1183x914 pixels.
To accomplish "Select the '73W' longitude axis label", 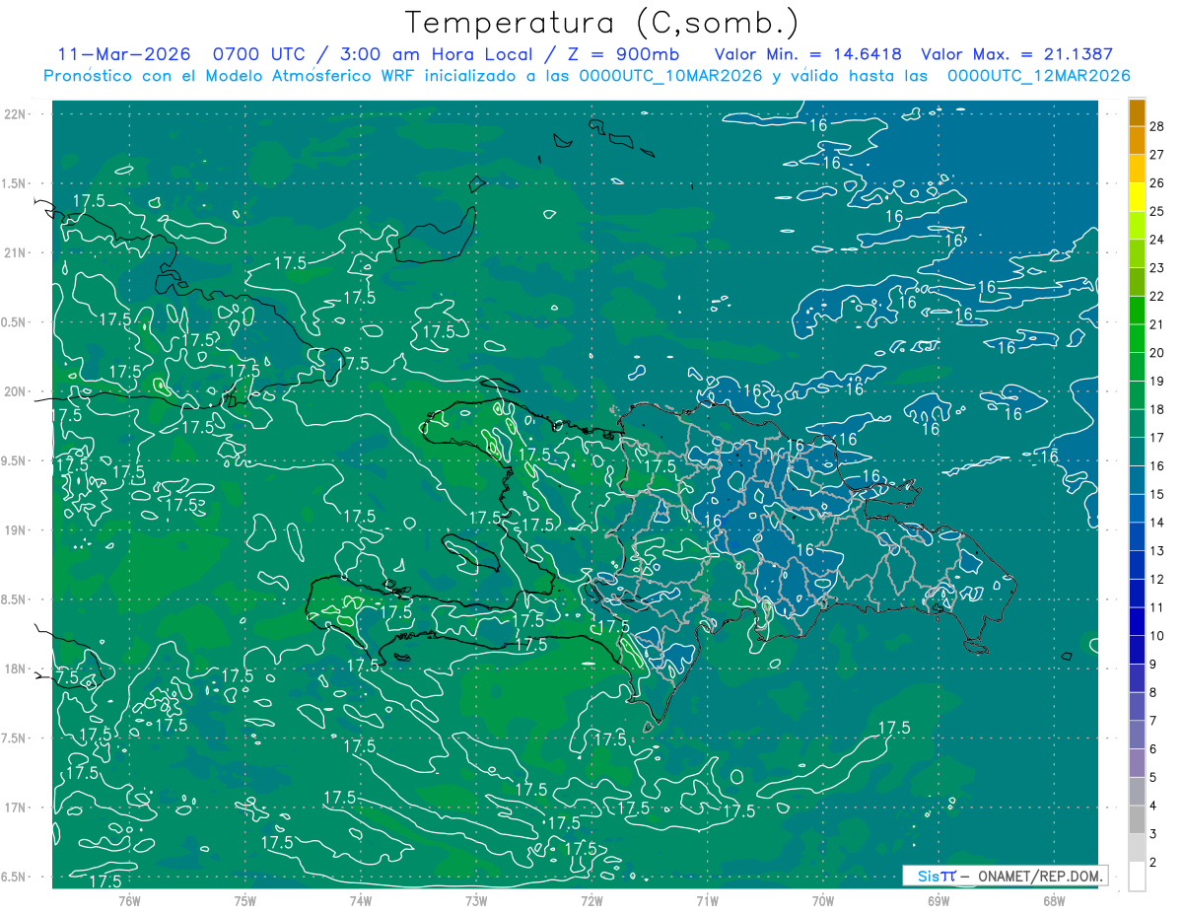I will 476,900.
